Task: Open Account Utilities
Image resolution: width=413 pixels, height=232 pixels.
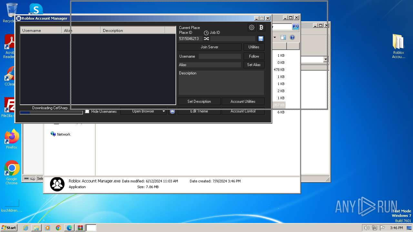Action: click(x=243, y=101)
